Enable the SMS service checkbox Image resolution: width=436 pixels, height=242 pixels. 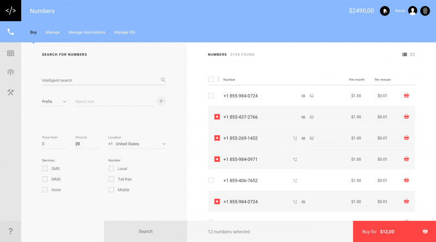click(x=45, y=168)
